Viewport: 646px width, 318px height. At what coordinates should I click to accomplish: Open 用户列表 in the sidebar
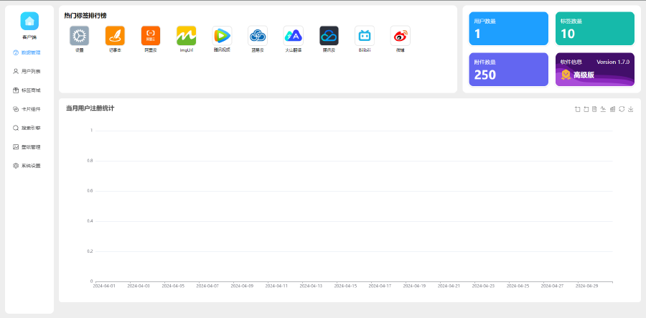click(x=30, y=71)
